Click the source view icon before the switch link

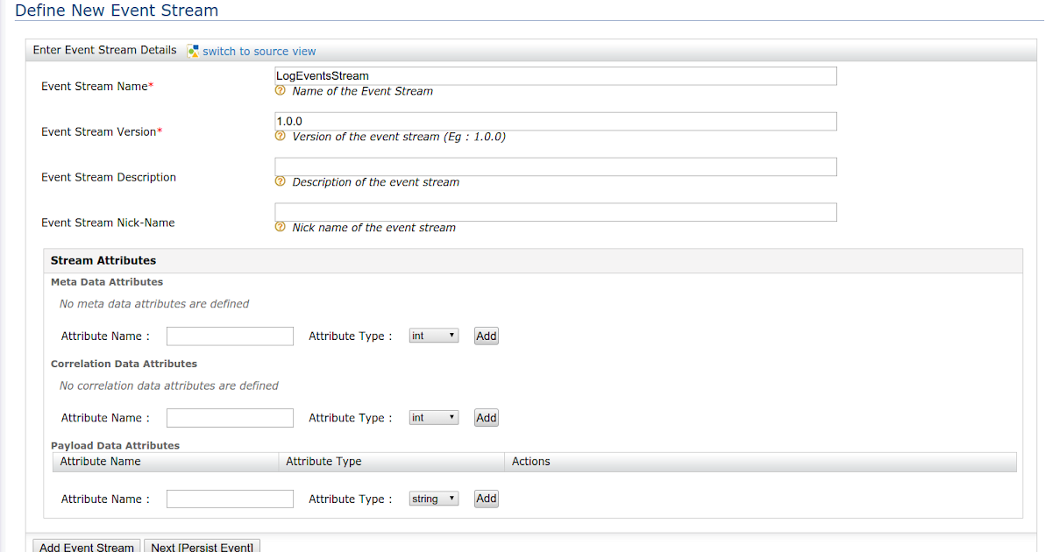(x=192, y=51)
